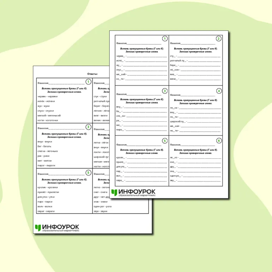
Task: Click the Фамилия line in front card 5
Action: (139, 145)
